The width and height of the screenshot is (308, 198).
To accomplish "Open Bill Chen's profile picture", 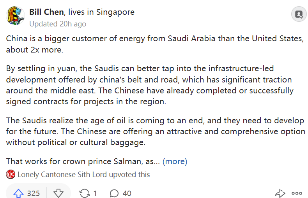I will [15, 16].
